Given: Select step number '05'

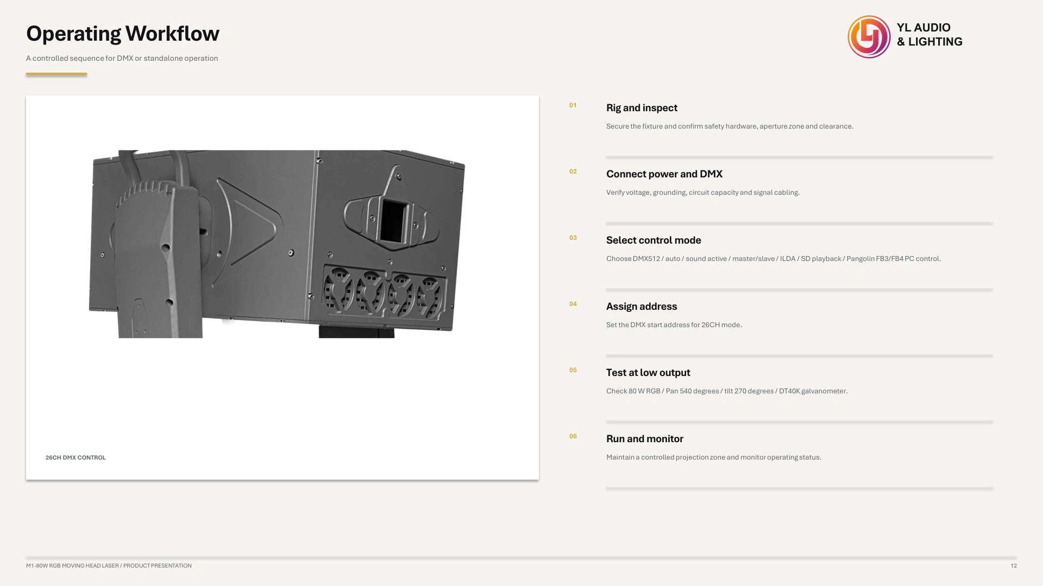Looking at the screenshot, I should click(x=573, y=370).
